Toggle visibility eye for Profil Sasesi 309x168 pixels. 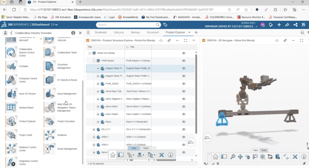coord(184,61)
